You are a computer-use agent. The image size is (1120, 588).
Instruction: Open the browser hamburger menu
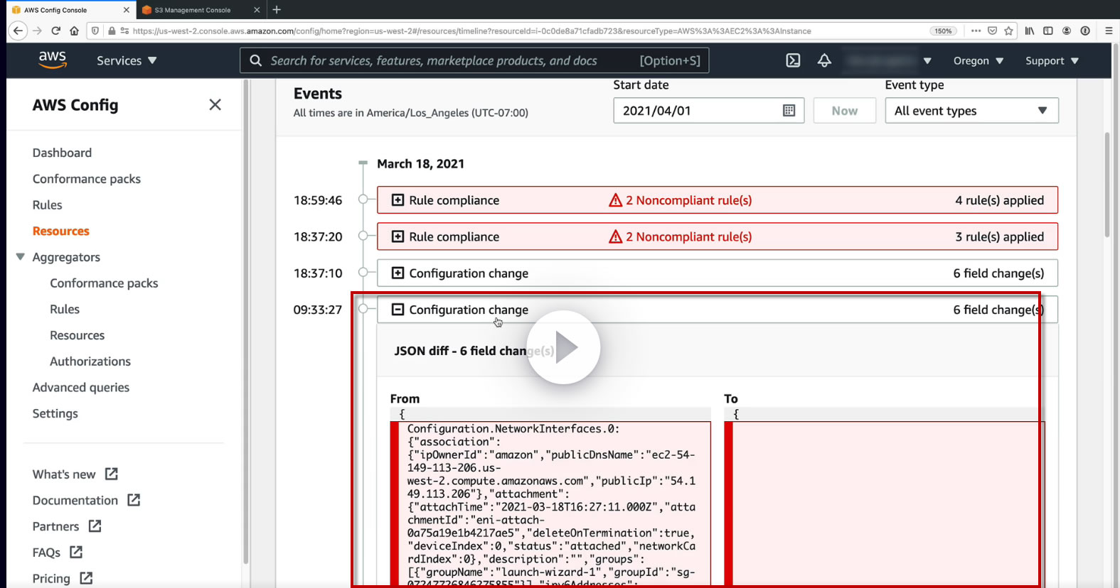(x=1109, y=31)
